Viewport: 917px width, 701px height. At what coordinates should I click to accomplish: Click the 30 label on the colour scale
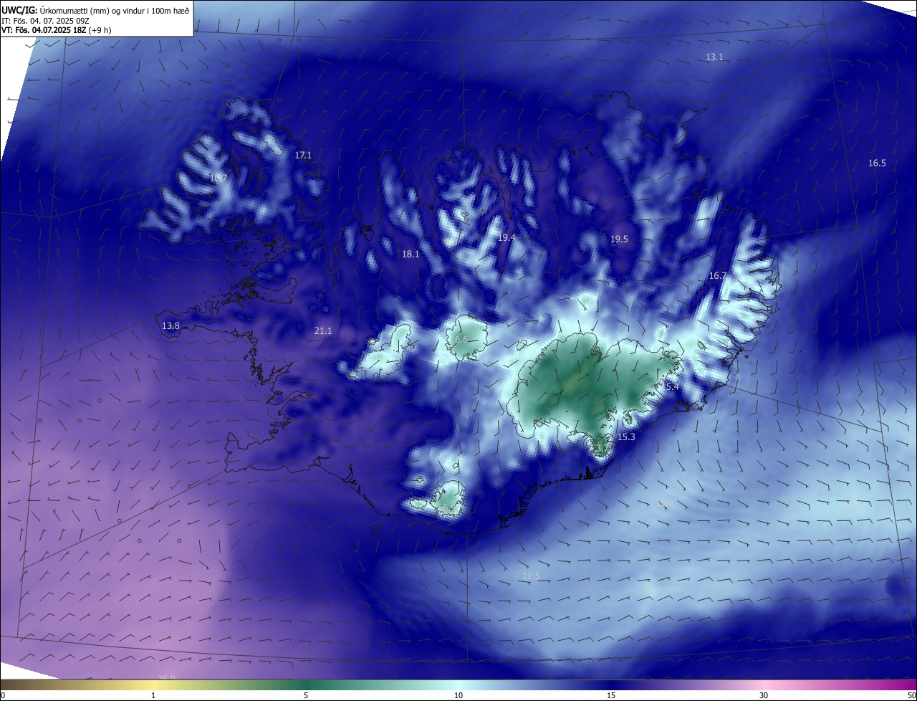[x=764, y=695]
